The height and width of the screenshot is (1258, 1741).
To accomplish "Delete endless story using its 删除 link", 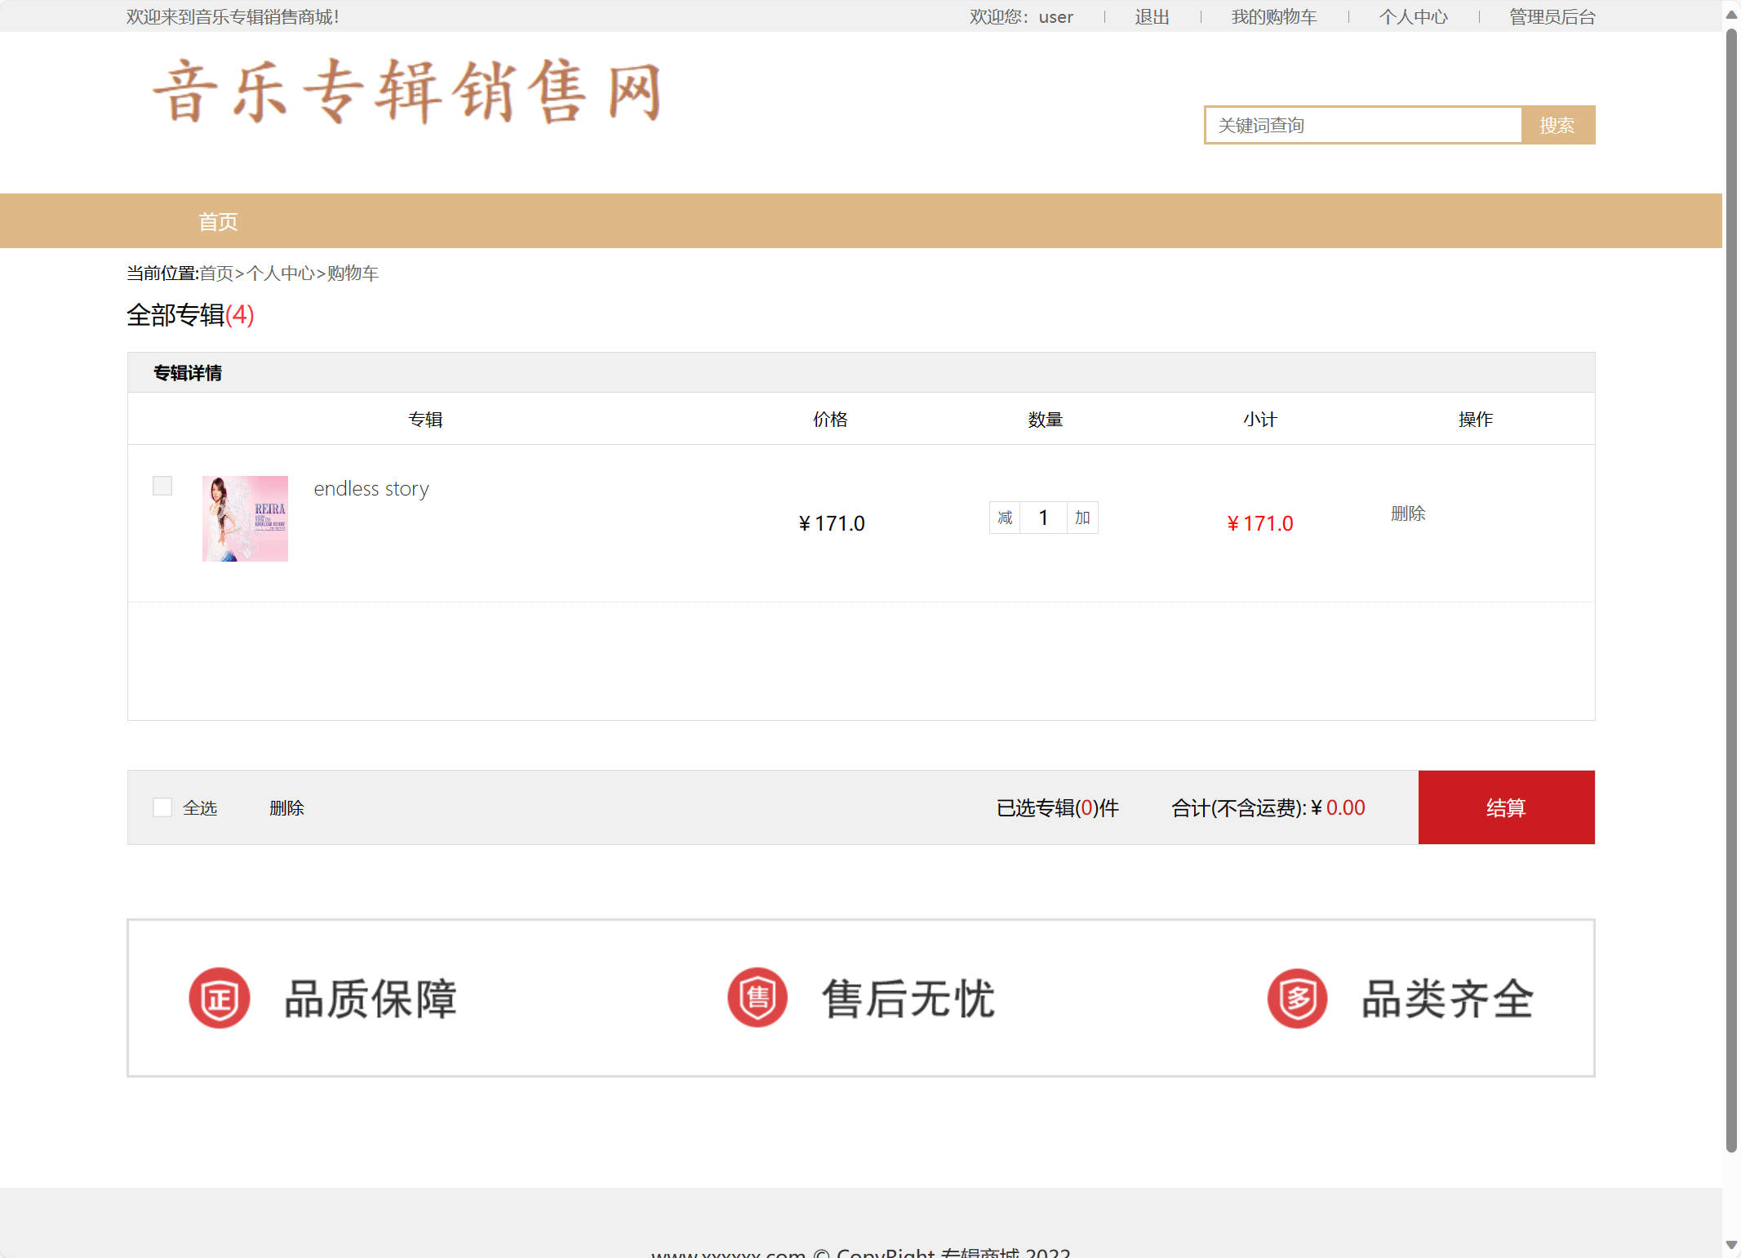I will (x=1408, y=514).
